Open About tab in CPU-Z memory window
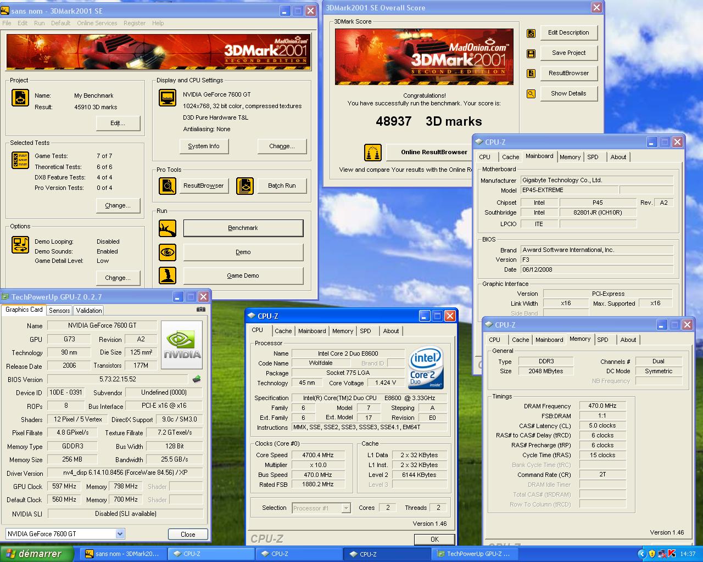 click(x=628, y=340)
